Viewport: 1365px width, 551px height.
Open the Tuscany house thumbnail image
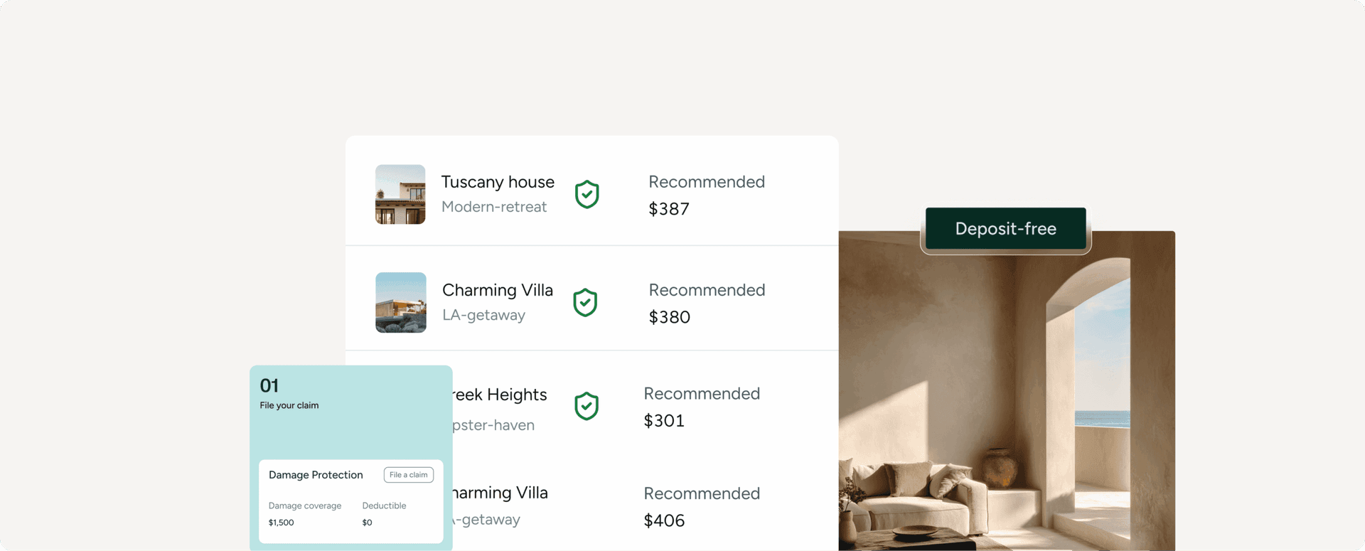pyautogui.click(x=400, y=194)
